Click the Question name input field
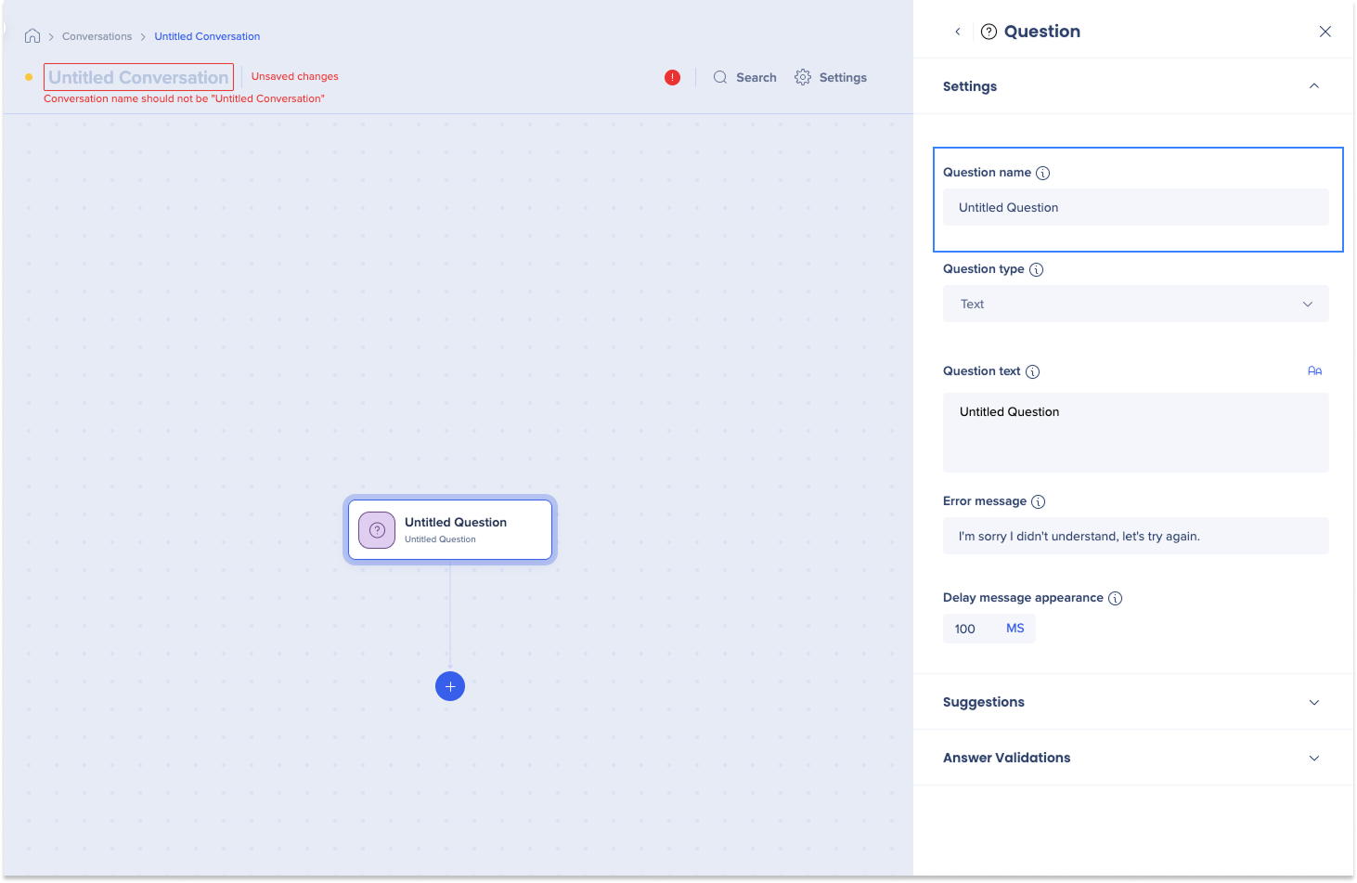 [x=1135, y=208]
